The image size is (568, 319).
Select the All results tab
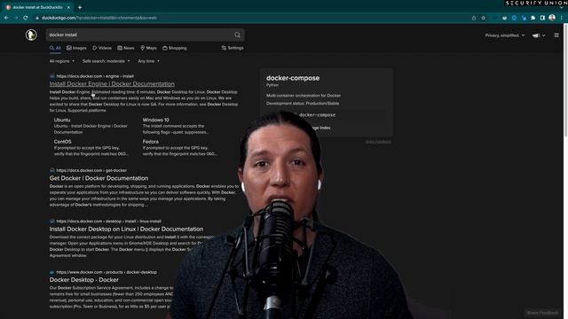[x=55, y=48]
